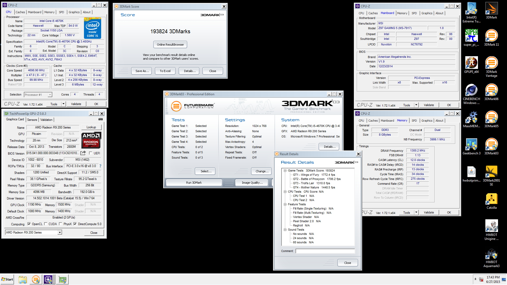Launch 3DMark2001 SE desktop shortcut

click(491, 176)
